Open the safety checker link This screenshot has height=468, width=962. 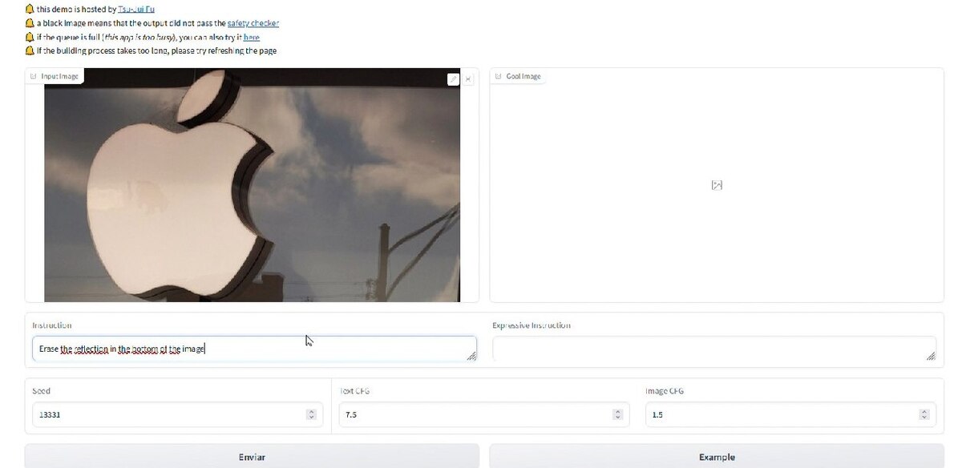pyautogui.click(x=253, y=23)
